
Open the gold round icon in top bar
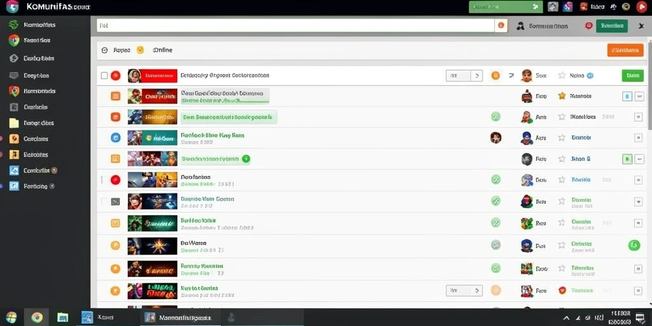point(626,6)
